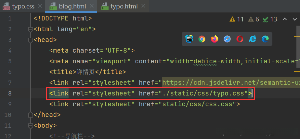This screenshot has width=300, height=139.
Task: Open page in built-in WebStorm preview
Action: (189, 39)
